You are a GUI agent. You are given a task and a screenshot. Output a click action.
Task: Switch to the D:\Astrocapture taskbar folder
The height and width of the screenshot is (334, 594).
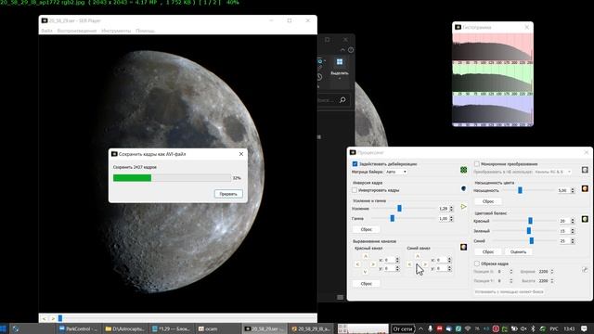[x=124, y=328]
